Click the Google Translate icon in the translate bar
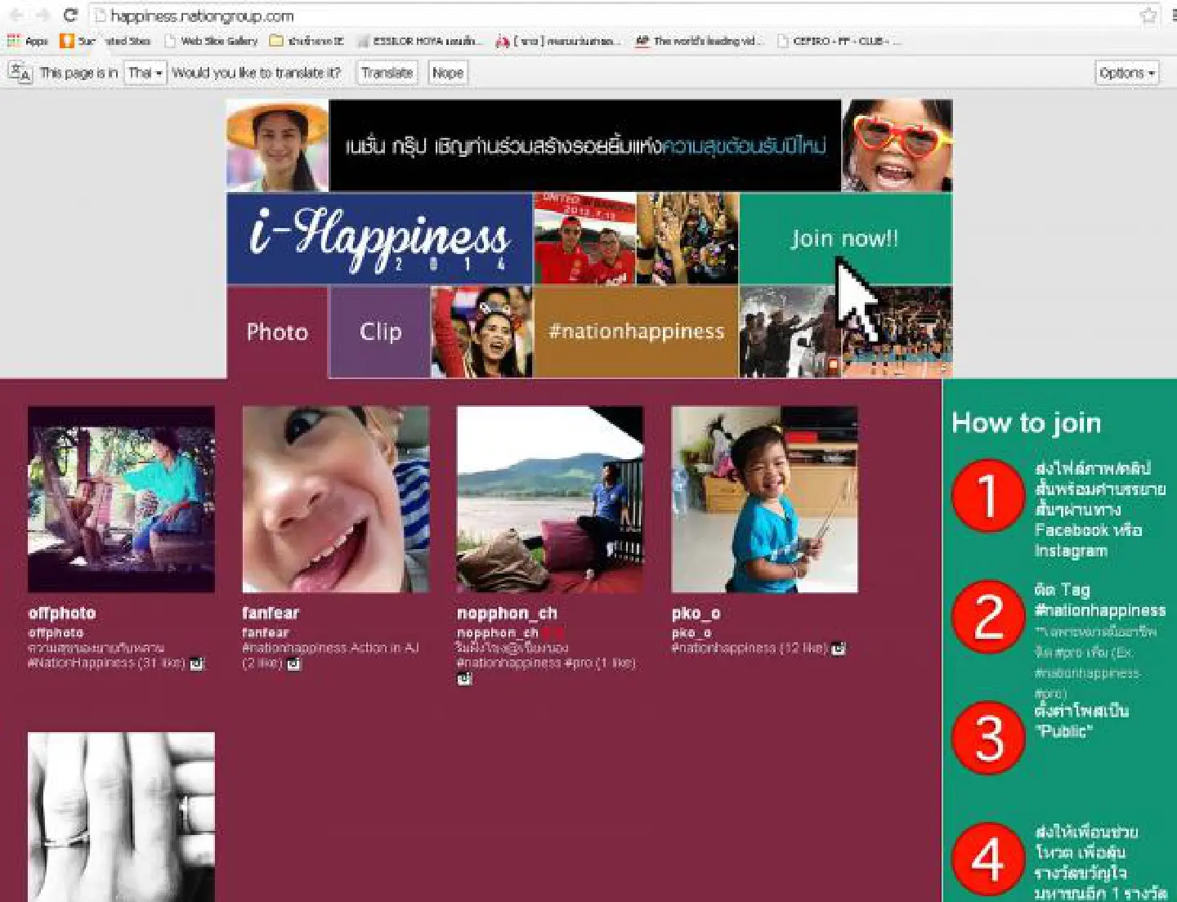The width and height of the screenshot is (1177, 902). pos(20,73)
